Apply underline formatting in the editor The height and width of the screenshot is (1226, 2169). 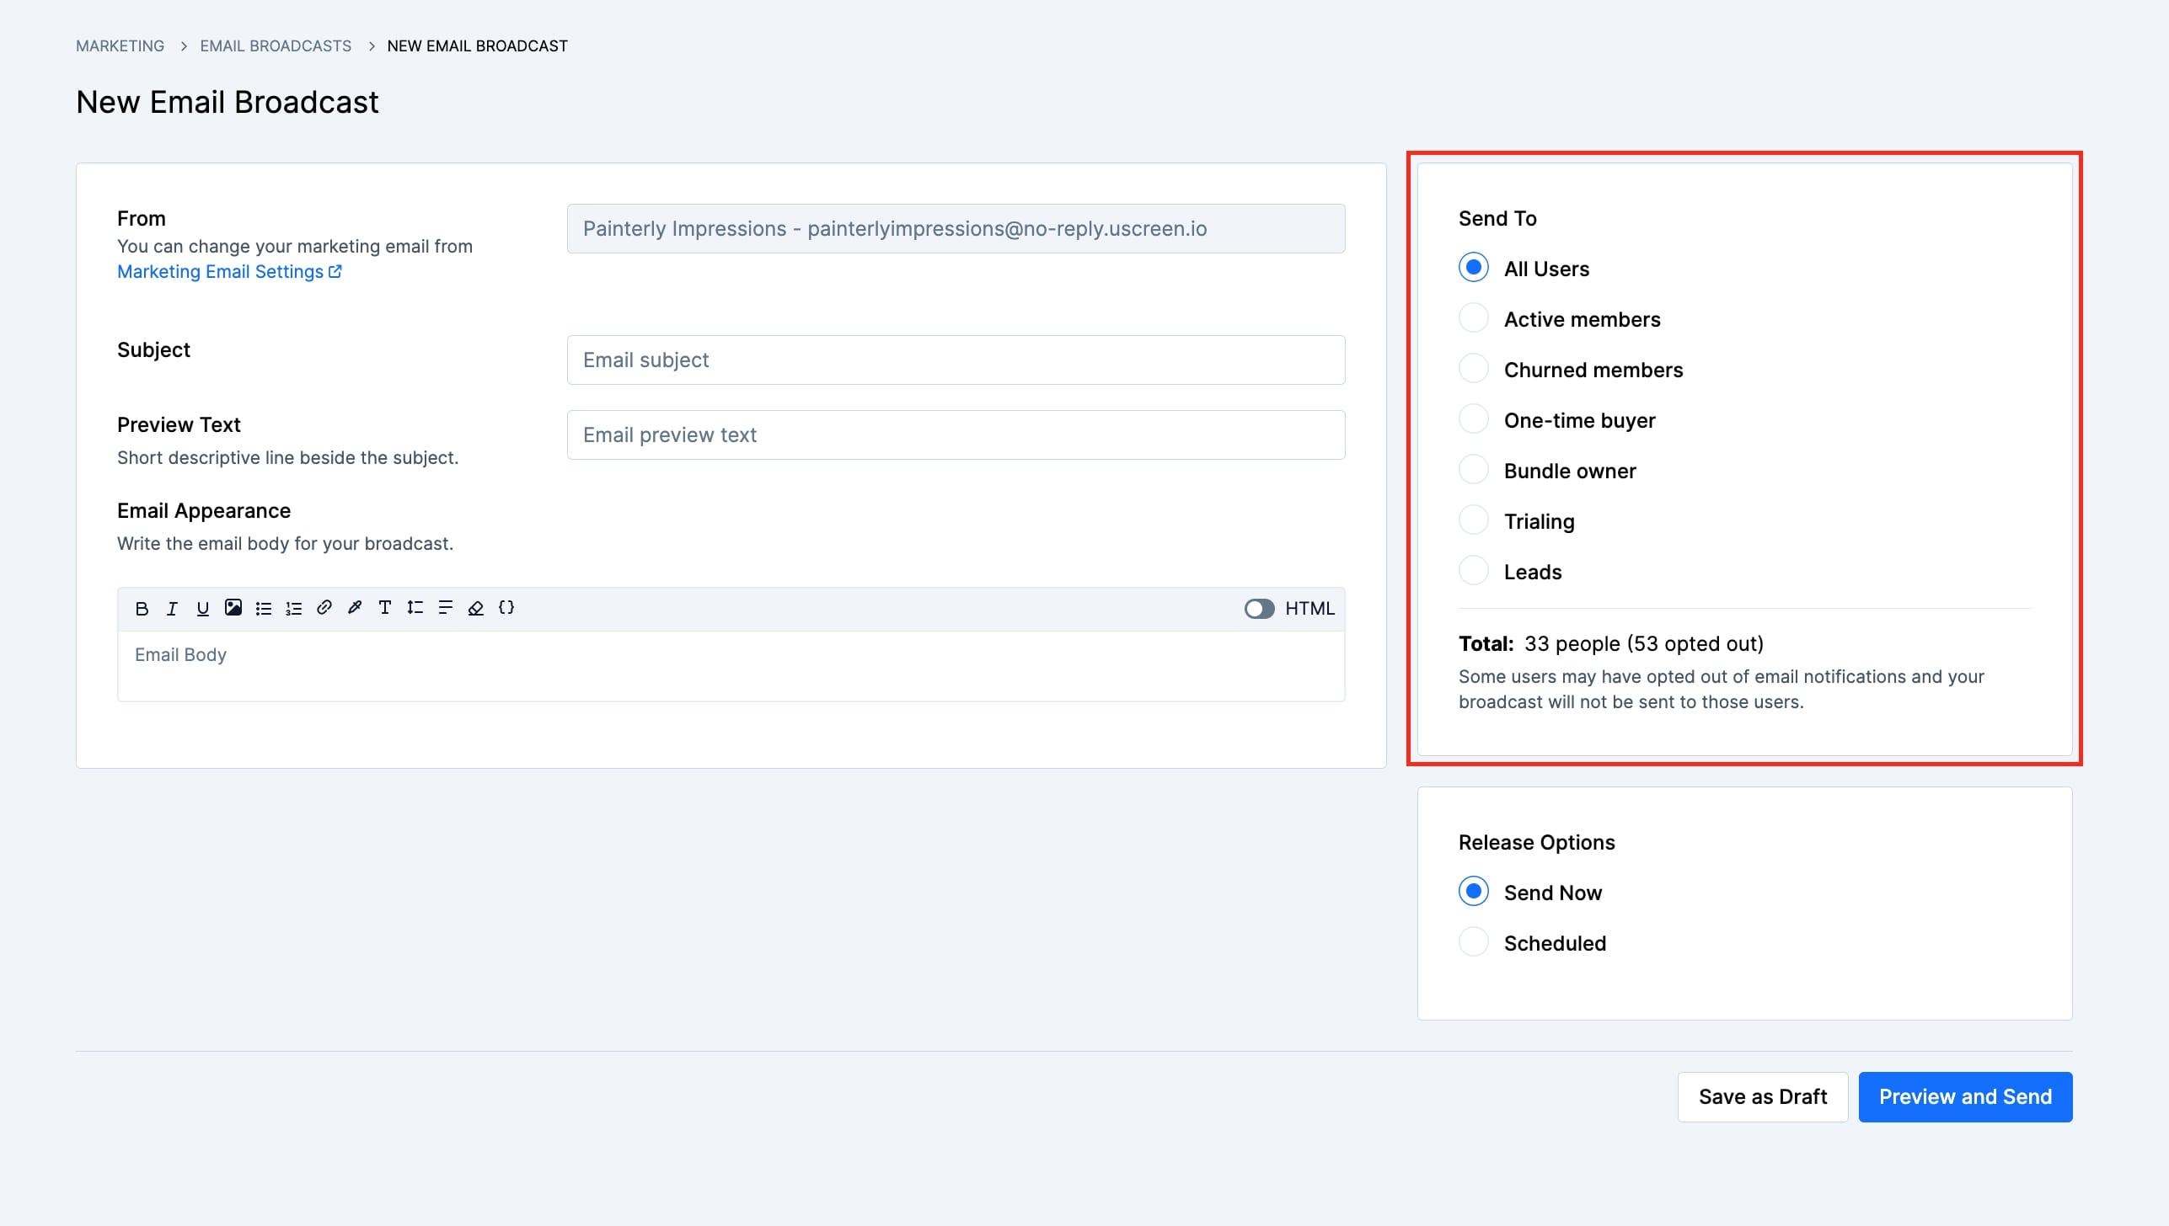pos(202,609)
